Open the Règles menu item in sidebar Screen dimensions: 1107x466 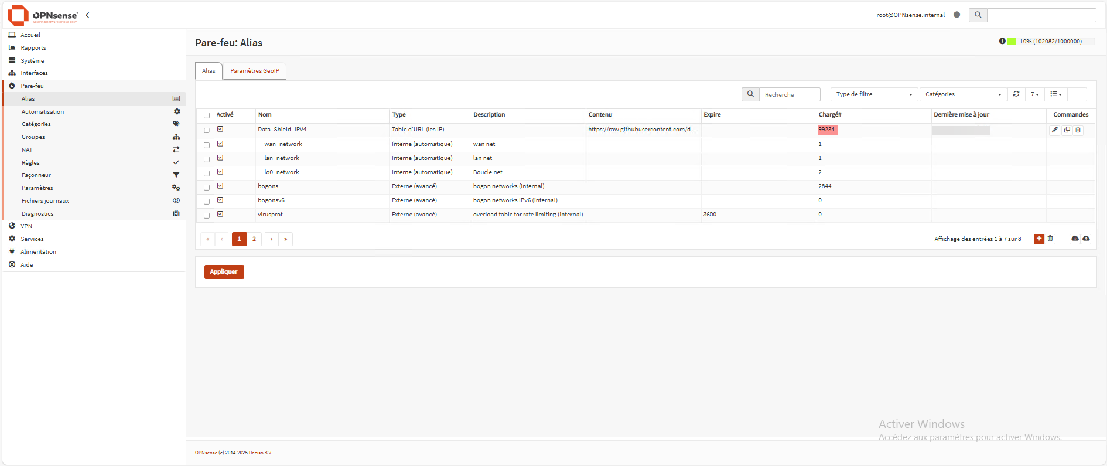[31, 163]
